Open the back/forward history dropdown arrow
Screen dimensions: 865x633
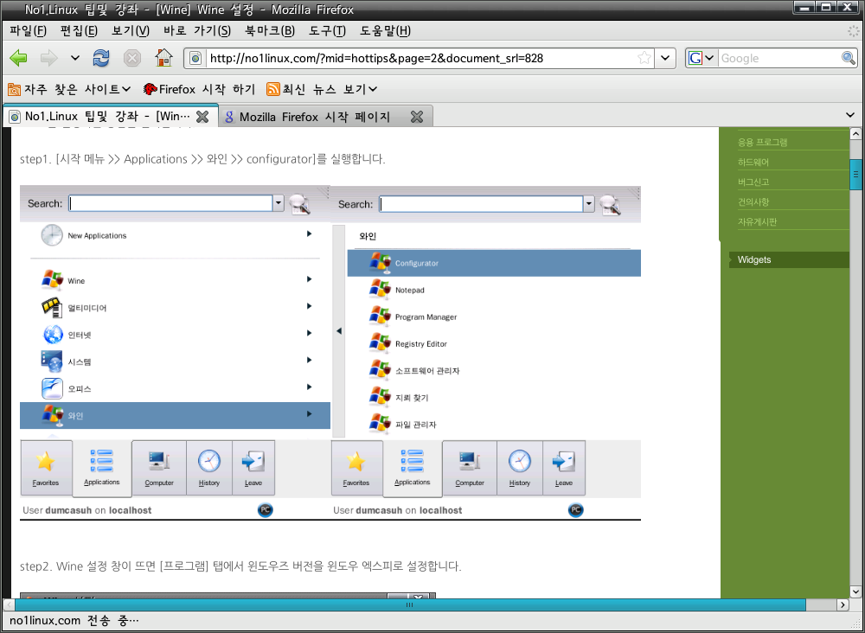[75, 58]
